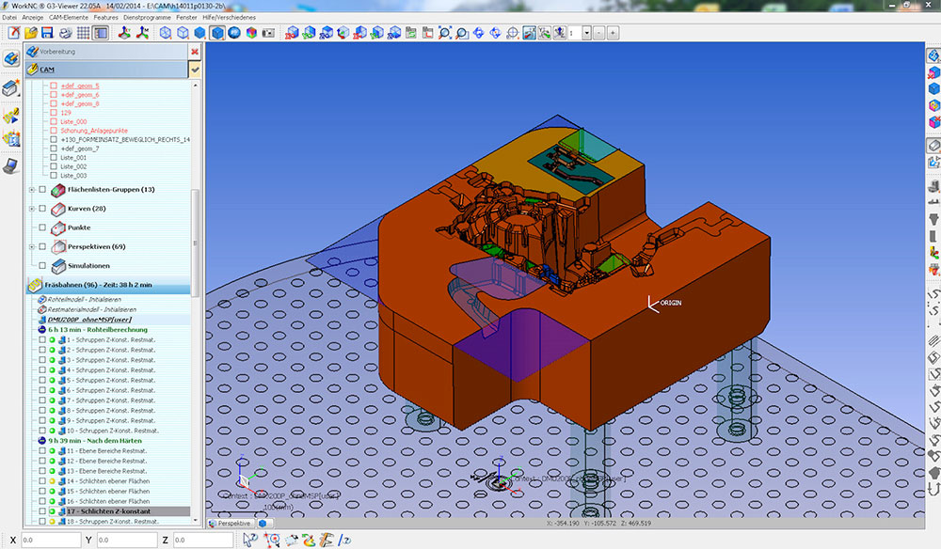Click the tree panel scroll-up arrow
The image size is (941, 549).
click(195, 86)
